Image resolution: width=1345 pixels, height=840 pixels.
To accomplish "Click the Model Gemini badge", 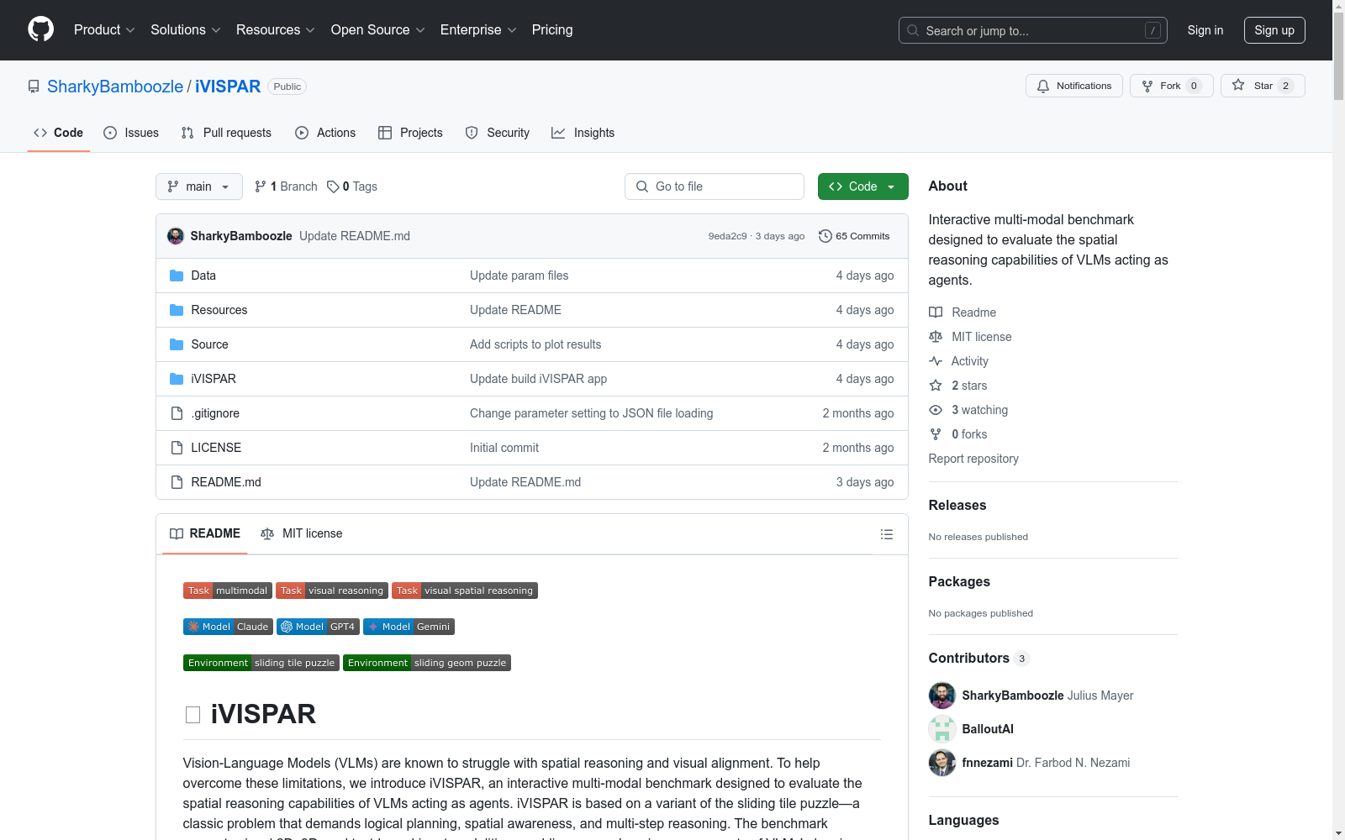I will pyautogui.click(x=409, y=627).
